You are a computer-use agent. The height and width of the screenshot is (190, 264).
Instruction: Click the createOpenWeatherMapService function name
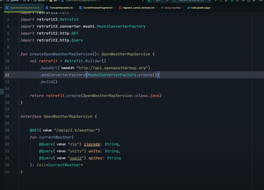coord(61,54)
